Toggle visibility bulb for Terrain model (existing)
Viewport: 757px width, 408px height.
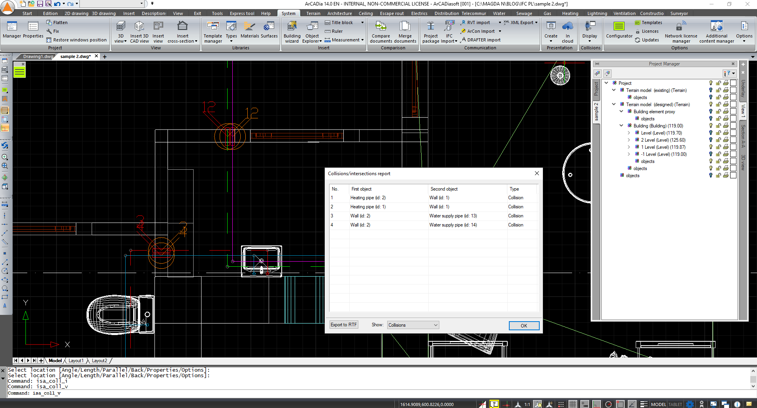pos(710,90)
